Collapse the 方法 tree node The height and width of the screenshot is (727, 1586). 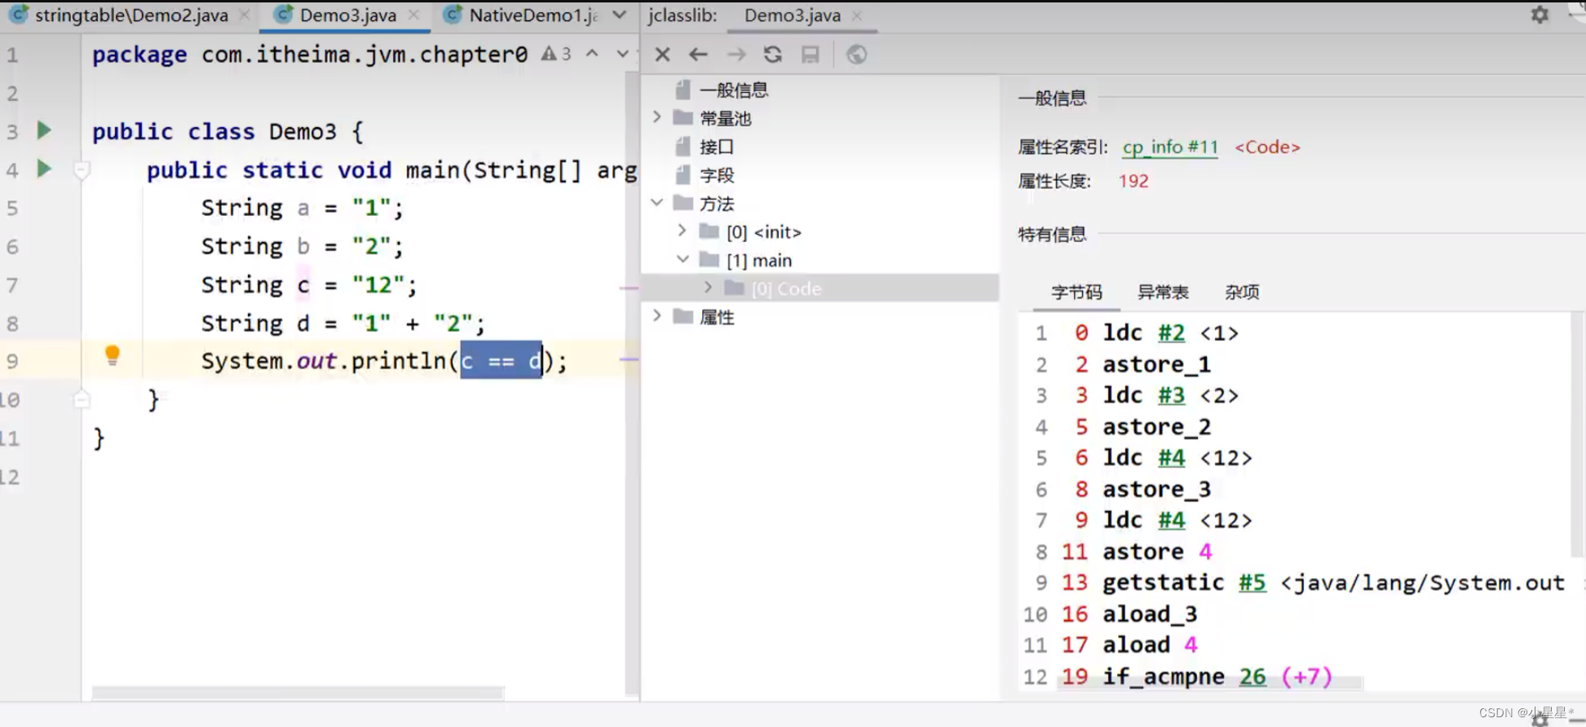coord(657,203)
